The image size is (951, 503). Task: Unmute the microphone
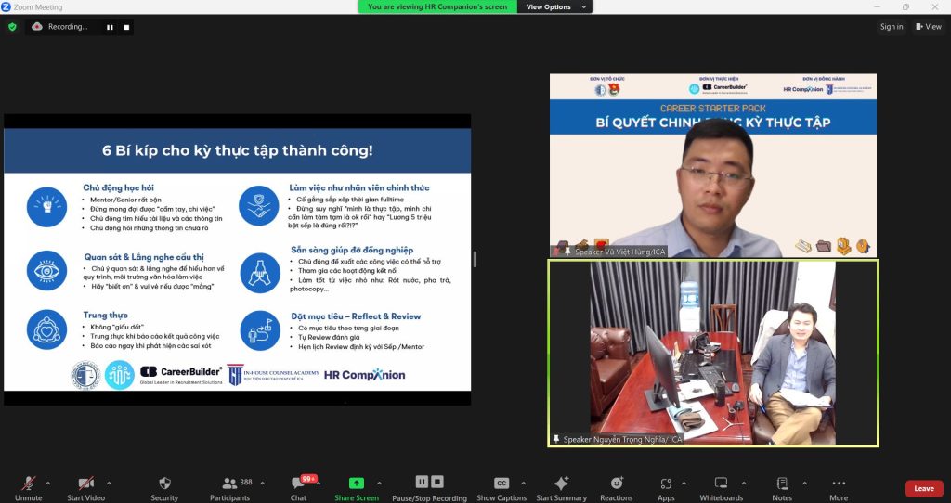(29, 487)
